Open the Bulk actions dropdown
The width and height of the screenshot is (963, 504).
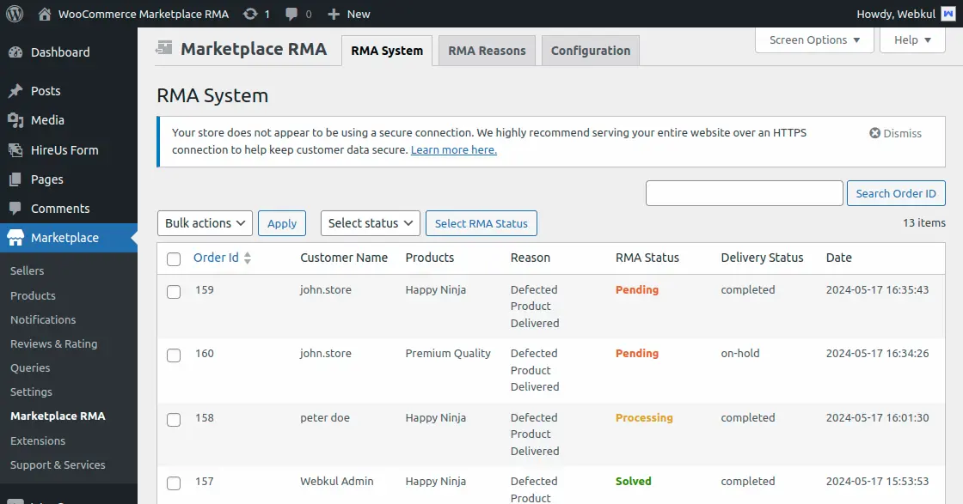point(204,223)
